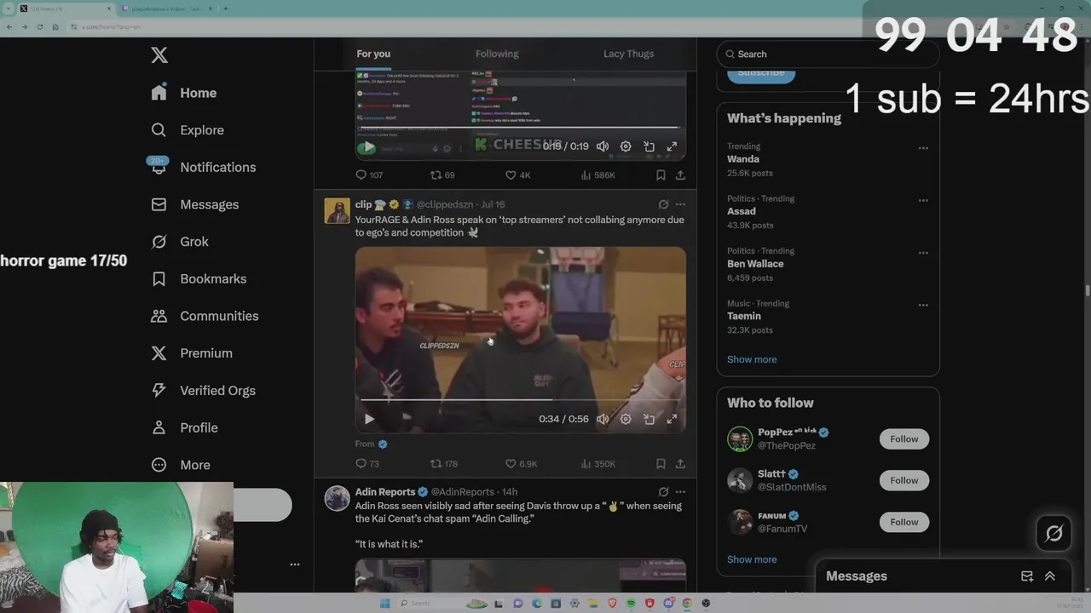Image resolution: width=1091 pixels, height=613 pixels.
Task: Reload the page in browser
Action: point(39,27)
